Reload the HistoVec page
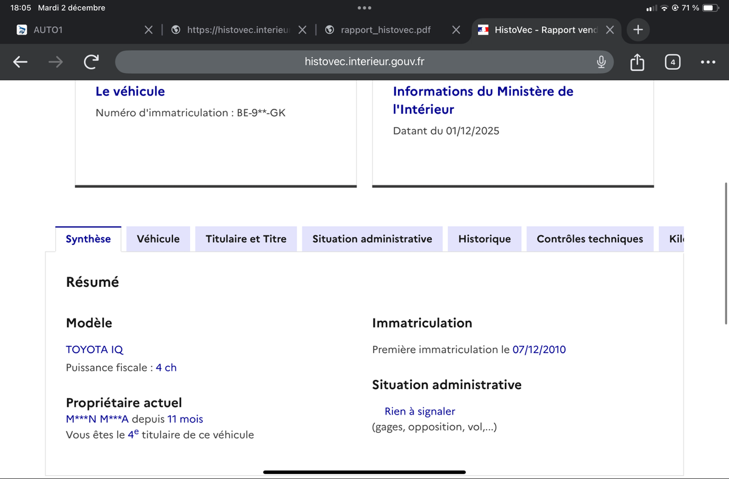The width and height of the screenshot is (729, 479). coord(91,61)
